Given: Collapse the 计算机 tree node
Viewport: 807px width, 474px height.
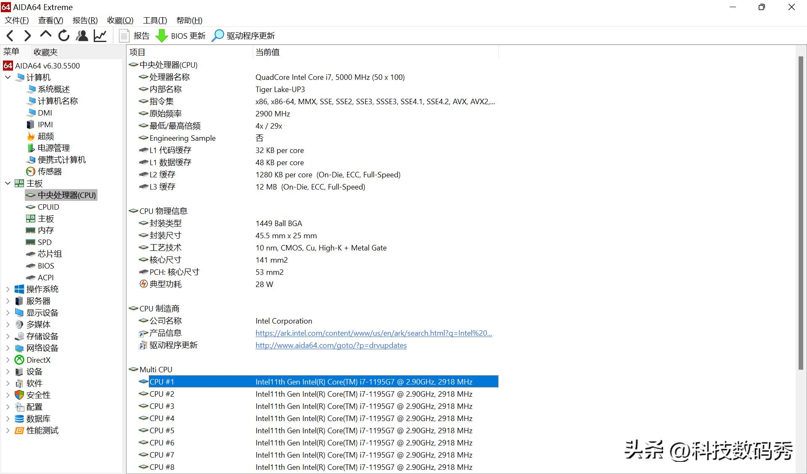Looking at the screenshot, I should click(7, 77).
